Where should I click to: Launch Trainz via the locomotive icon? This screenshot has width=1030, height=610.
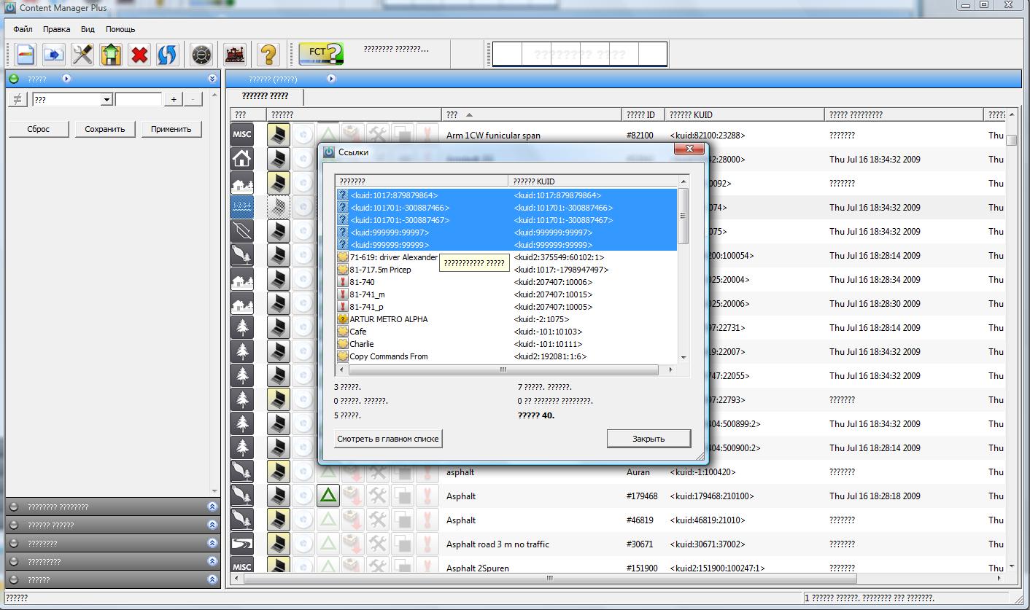235,55
